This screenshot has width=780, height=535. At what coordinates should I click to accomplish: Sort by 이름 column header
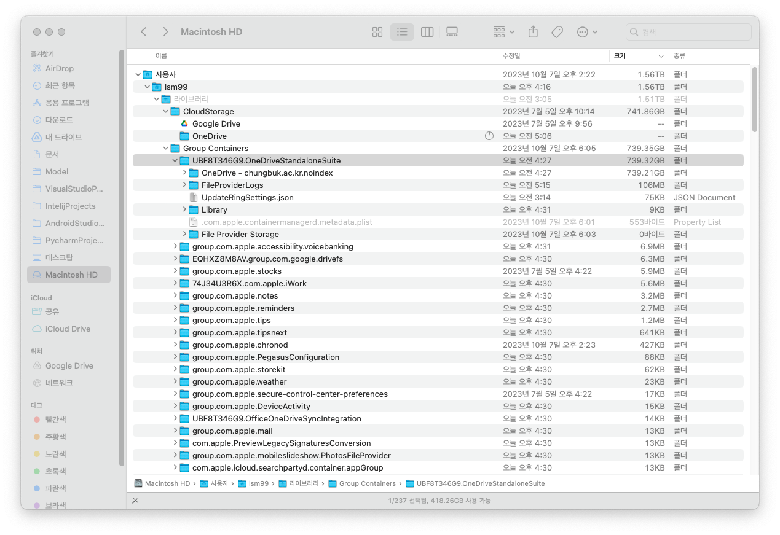[x=312, y=56]
